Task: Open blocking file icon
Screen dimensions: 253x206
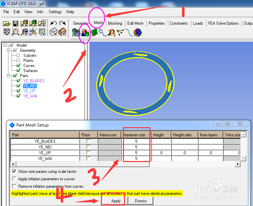Action: 42,23
